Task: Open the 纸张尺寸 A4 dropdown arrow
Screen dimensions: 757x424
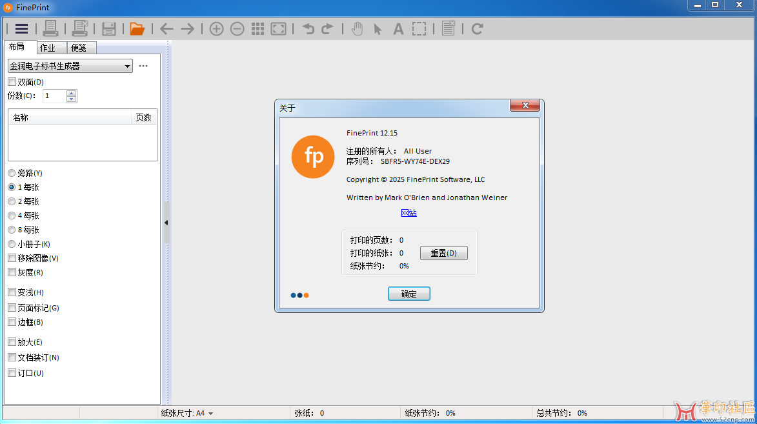Action: [x=210, y=414]
